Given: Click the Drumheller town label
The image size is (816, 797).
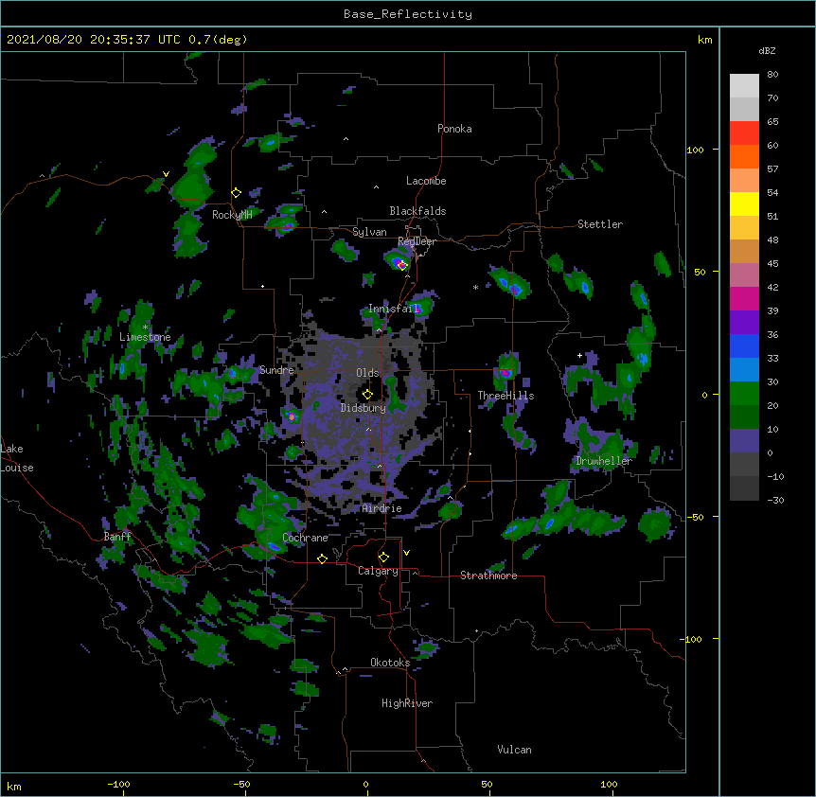Looking at the screenshot, I should 604,461.
